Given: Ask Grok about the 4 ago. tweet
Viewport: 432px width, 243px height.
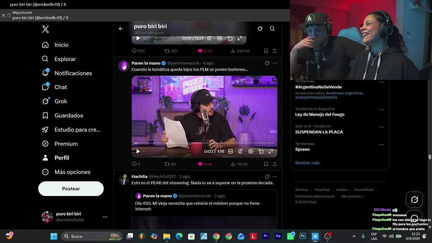Looking at the screenshot, I should click(x=267, y=63).
